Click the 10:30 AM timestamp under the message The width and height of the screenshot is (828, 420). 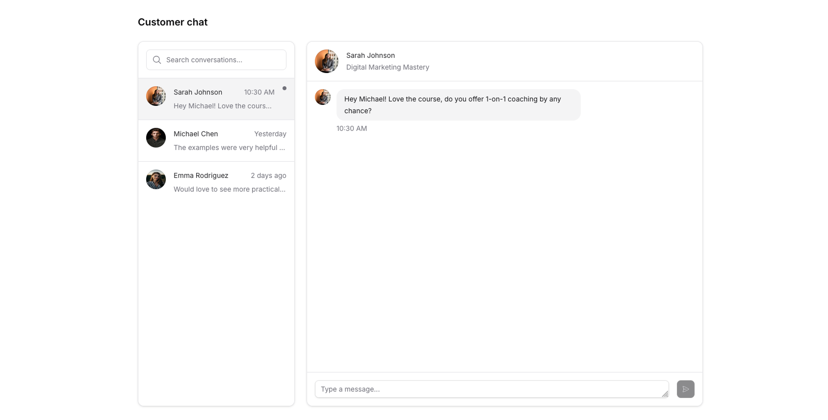tap(351, 128)
